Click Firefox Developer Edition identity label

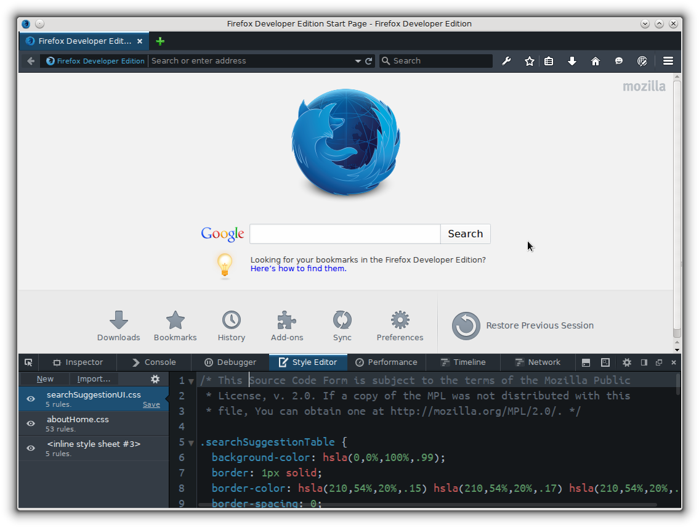[95, 61]
